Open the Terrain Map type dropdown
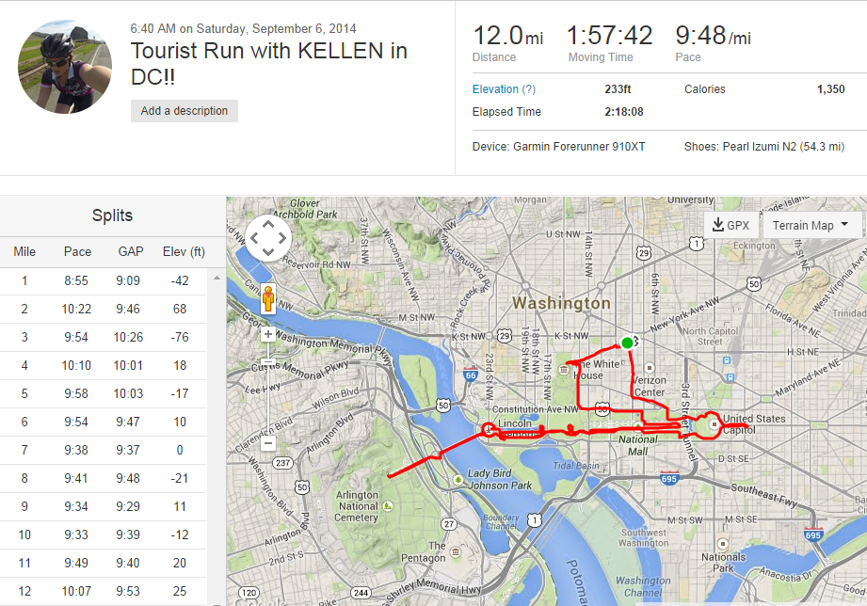Screen dimensions: 867x606 (811, 226)
